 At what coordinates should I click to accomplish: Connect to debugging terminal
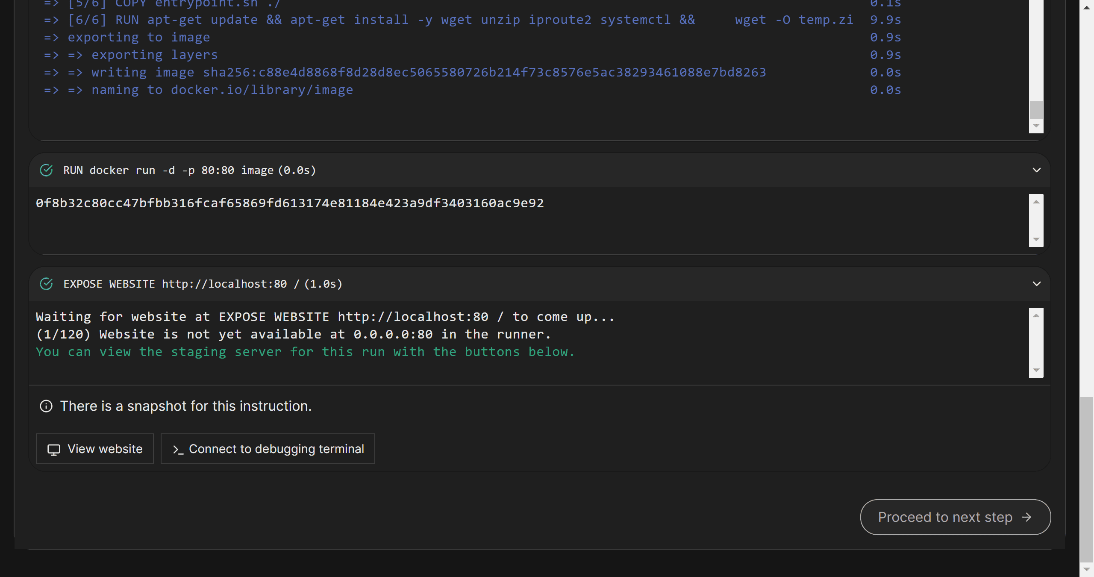pos(268,449)
